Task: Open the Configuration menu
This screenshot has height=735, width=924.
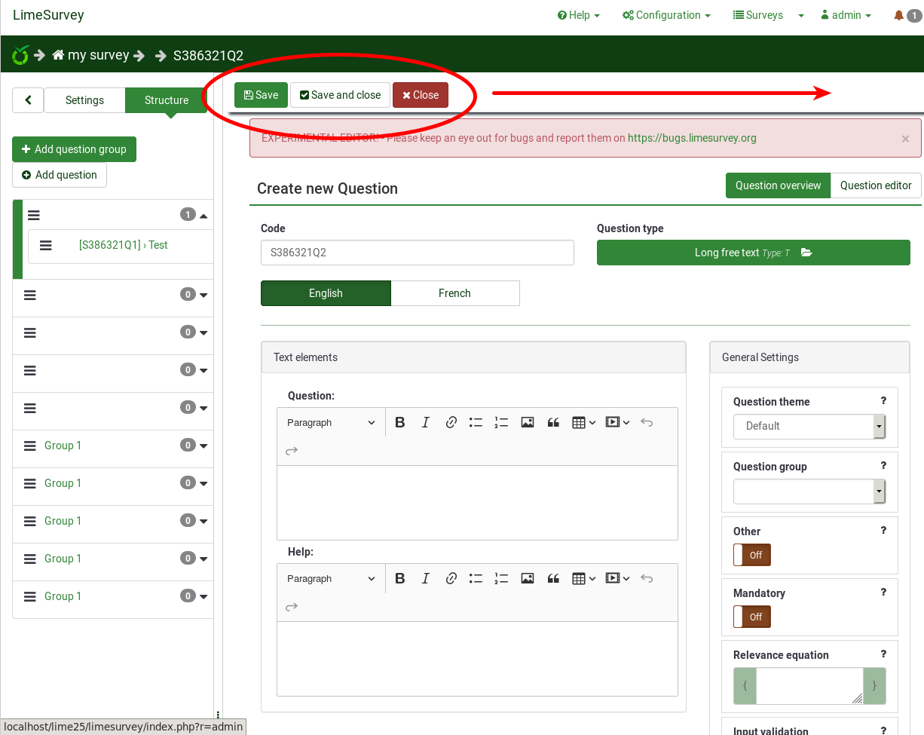Action: [666, 15]
